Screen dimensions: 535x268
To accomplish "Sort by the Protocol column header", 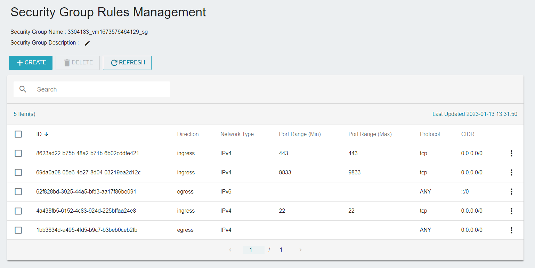I will [x=430, y=134].
